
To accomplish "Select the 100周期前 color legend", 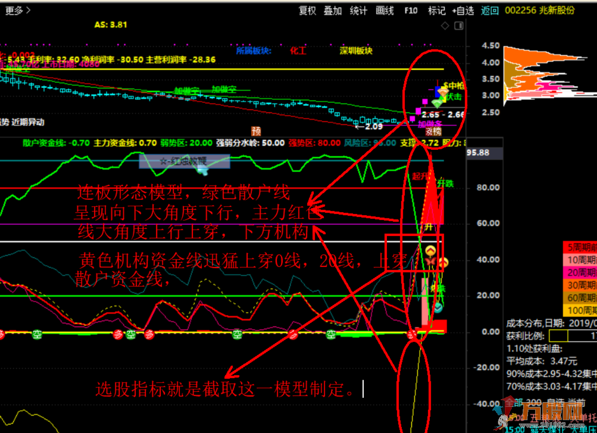I will tap(580, 310).
